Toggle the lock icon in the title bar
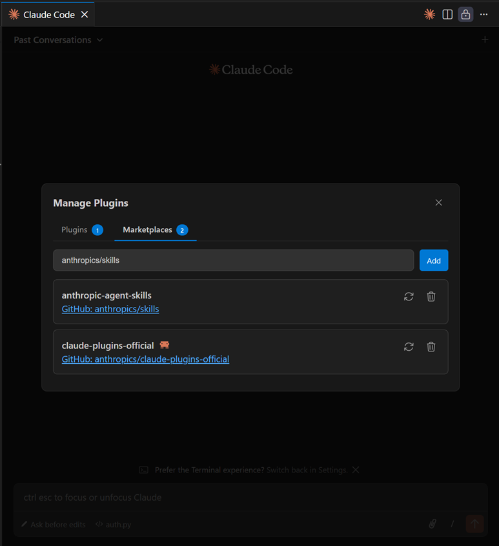The height and width of the screenshot is (546, 499). 465,15
